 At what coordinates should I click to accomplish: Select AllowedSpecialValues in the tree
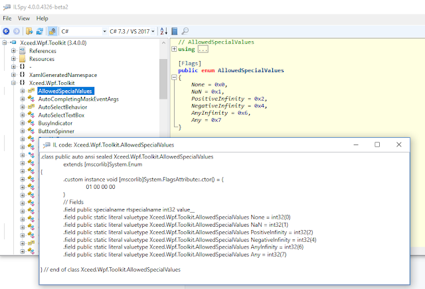point(65,91)
